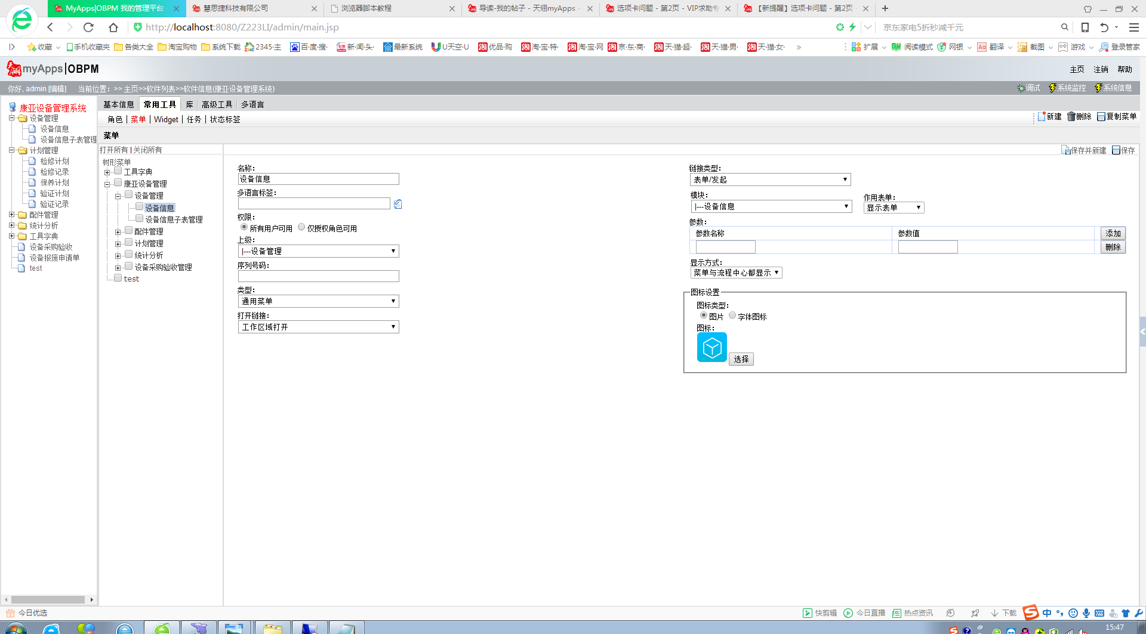Open new browser tab plus button
The image size is (1146, 634).
coord(885,8)
